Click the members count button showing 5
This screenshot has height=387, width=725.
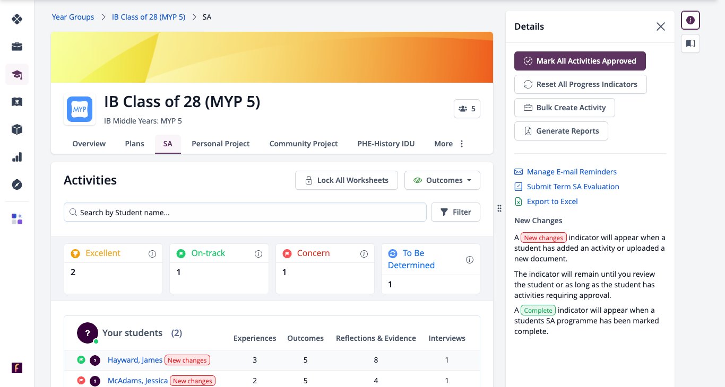tap(467, 109)
